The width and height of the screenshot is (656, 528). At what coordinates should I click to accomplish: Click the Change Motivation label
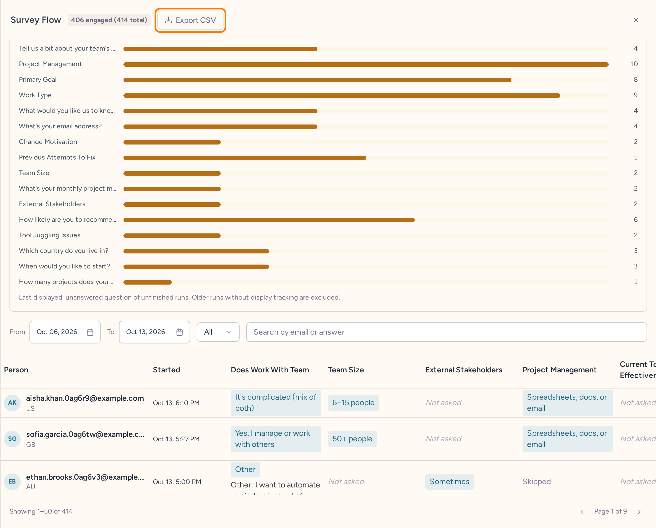pyautogui.click(x=48, y=142)
